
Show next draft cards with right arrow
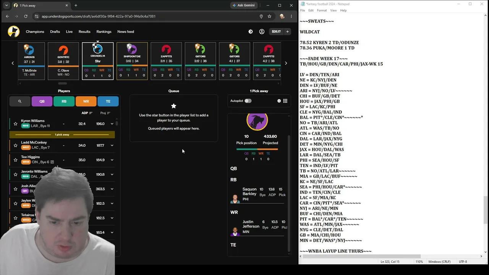(286, 63)
